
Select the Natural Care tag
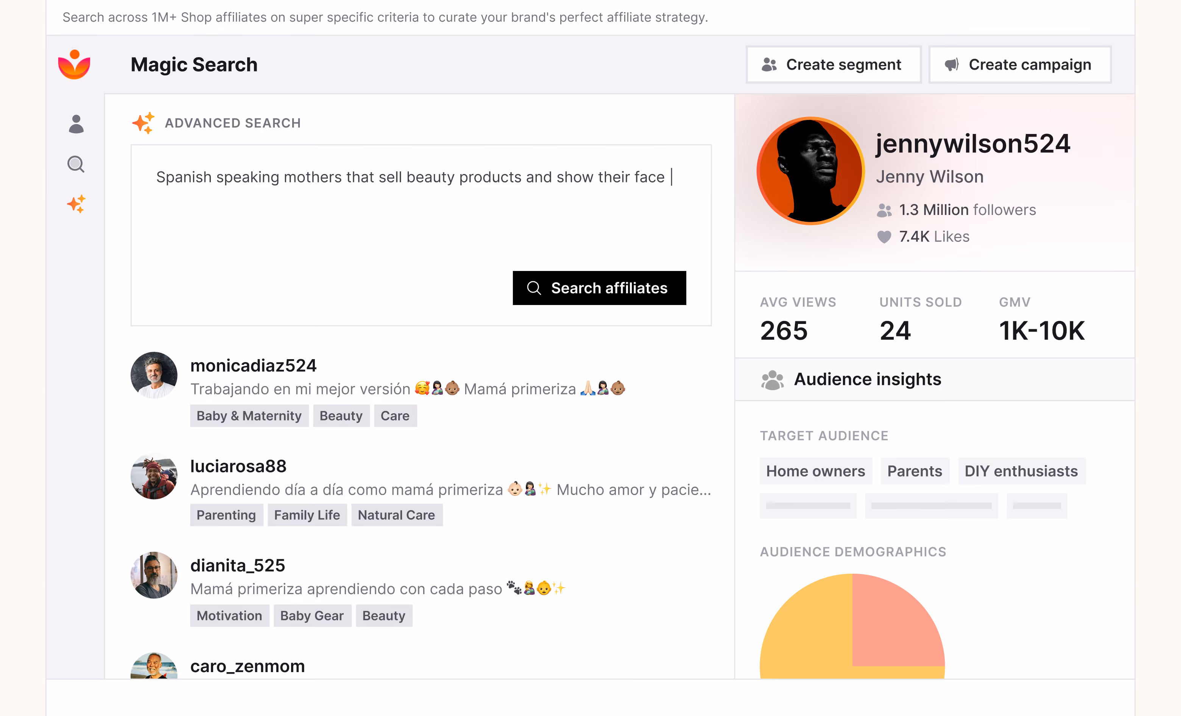click(x=397, y=515)
